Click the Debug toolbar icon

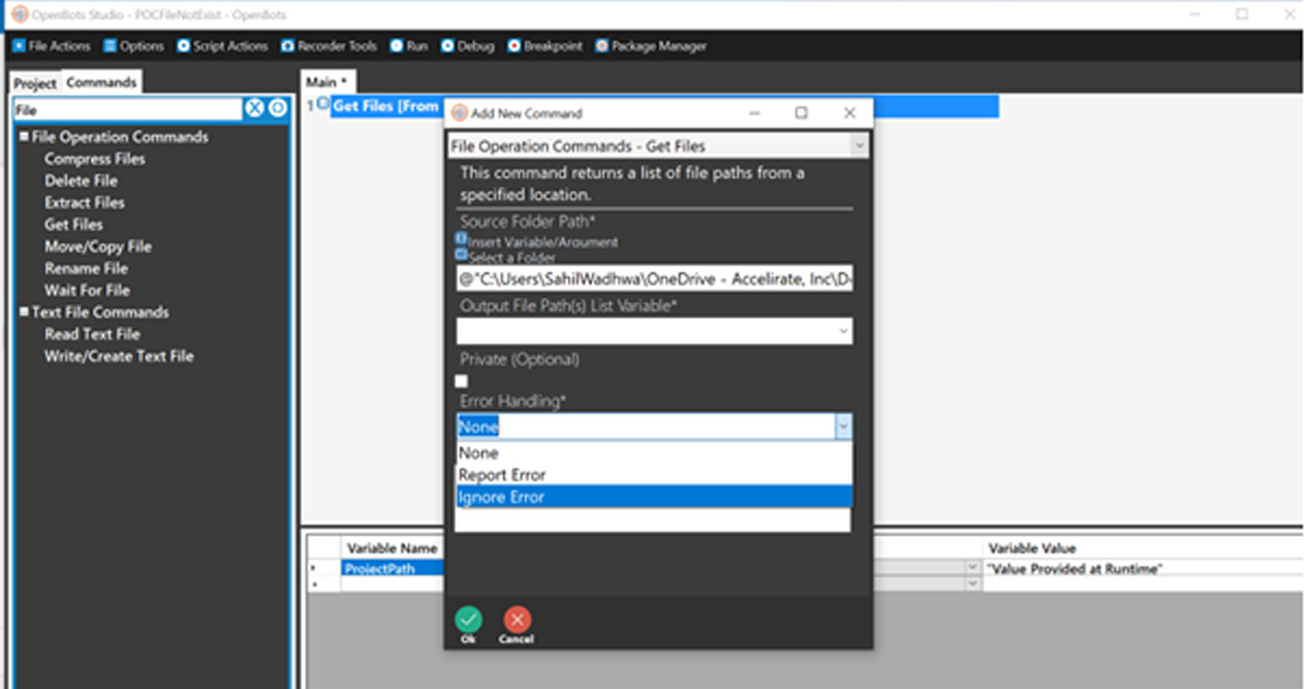tap(447, 46)
